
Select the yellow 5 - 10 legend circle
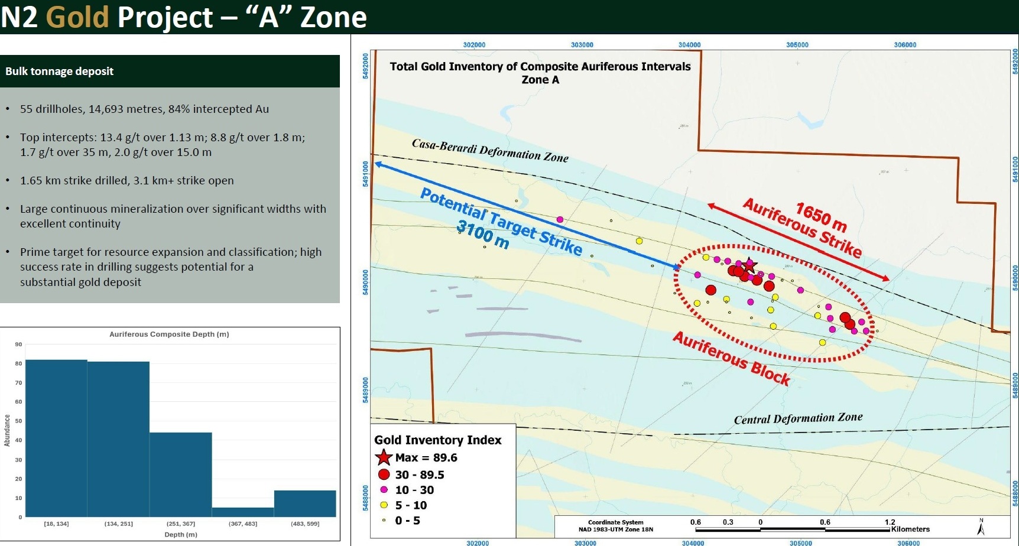point(384,505)
